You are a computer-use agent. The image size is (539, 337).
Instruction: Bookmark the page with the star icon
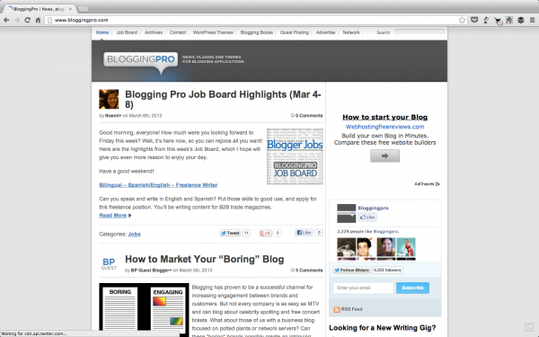tap(462, 21)
